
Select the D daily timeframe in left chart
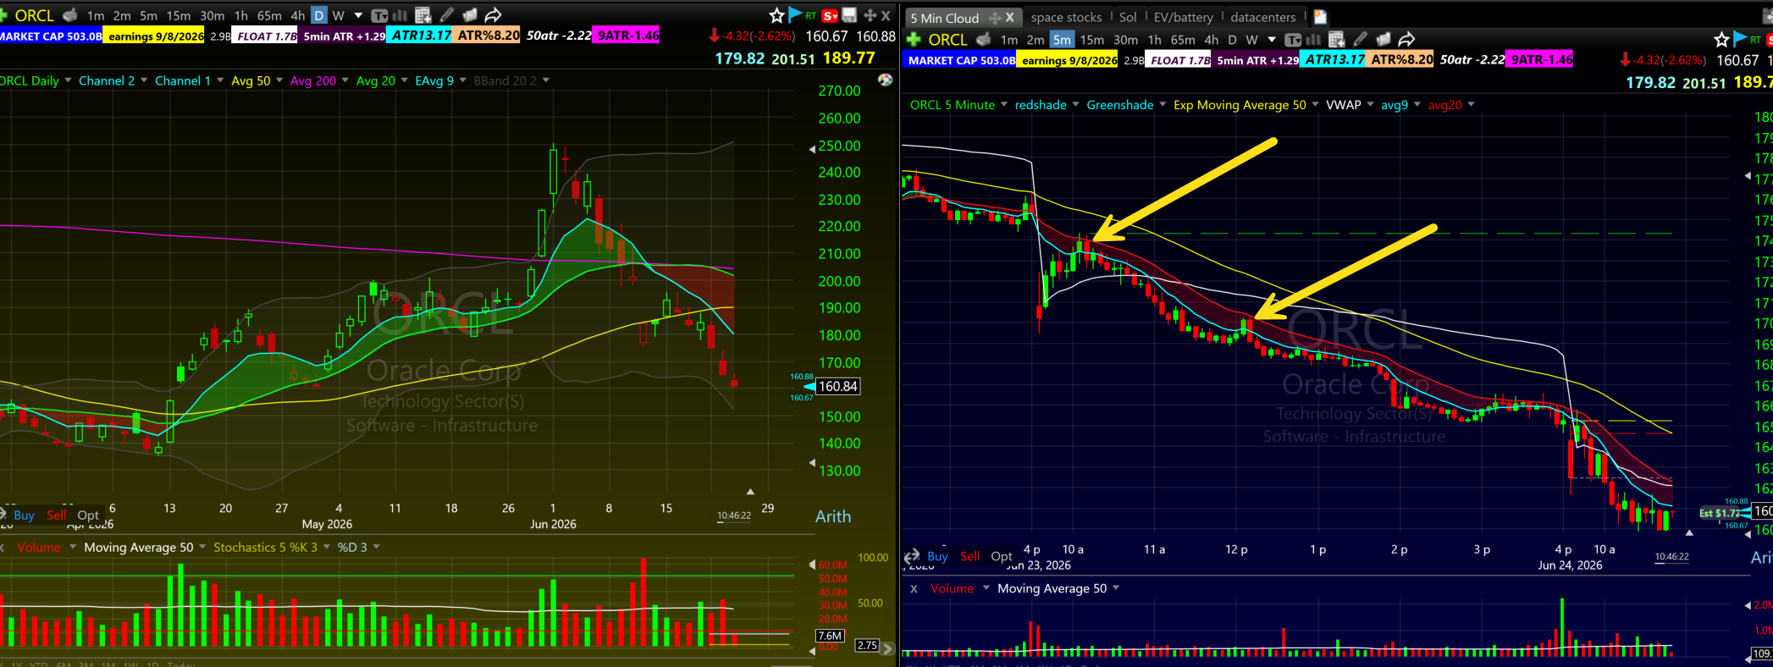click(319, 15)
